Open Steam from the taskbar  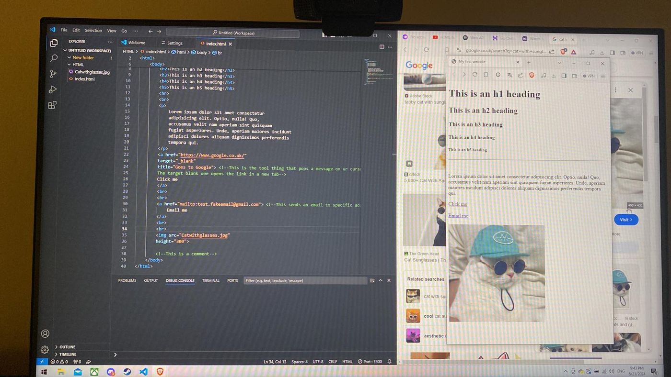point(127,372)
